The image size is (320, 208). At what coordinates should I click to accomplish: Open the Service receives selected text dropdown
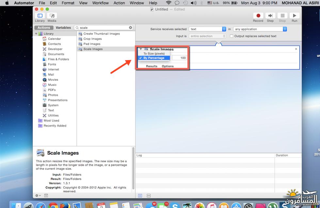[x=207, y=29]
